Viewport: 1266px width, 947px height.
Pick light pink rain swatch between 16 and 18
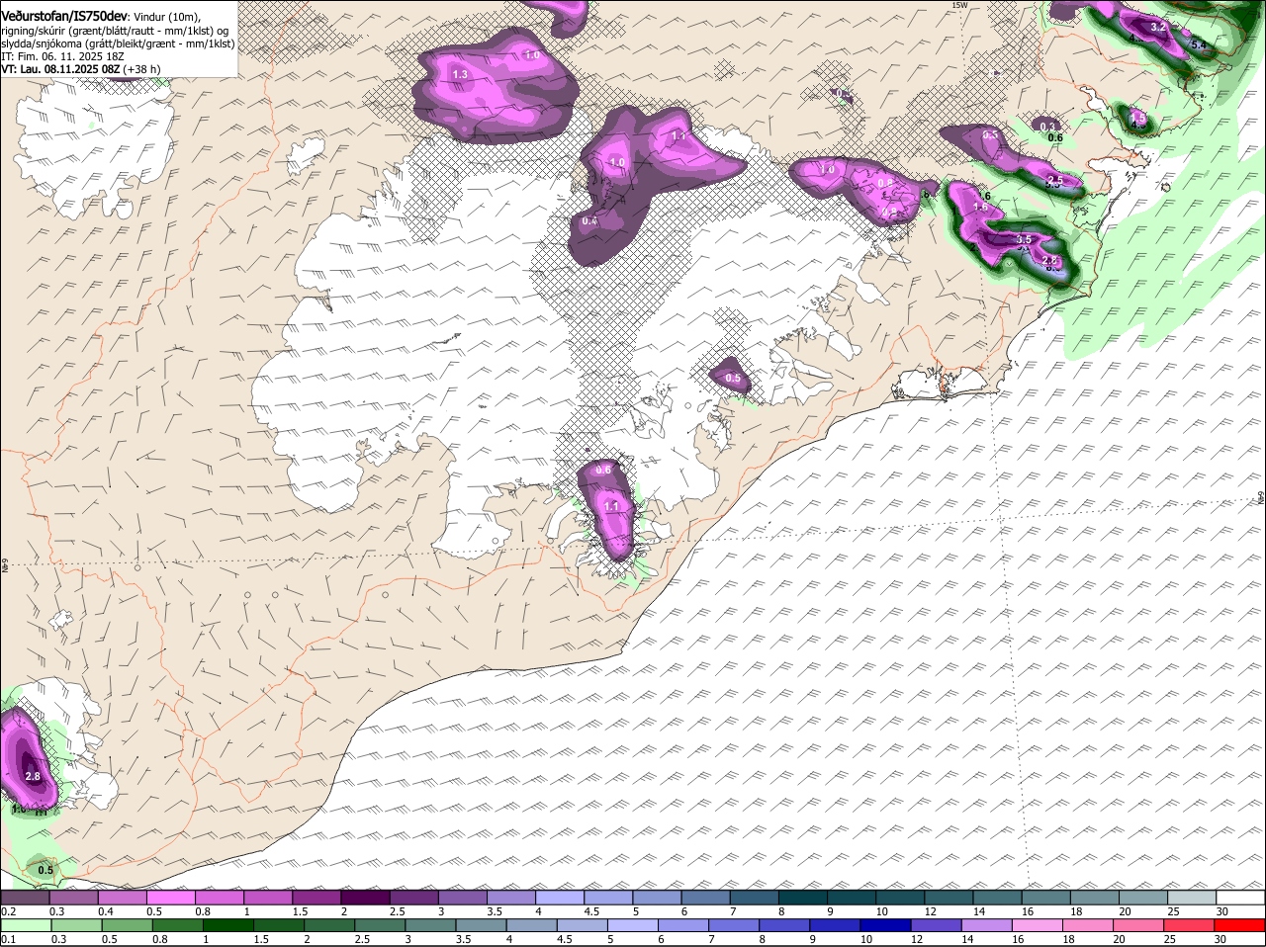point(1037,925)
